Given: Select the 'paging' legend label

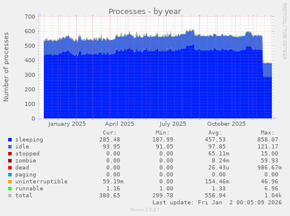Looking at the screenshot, I should 26,175.
